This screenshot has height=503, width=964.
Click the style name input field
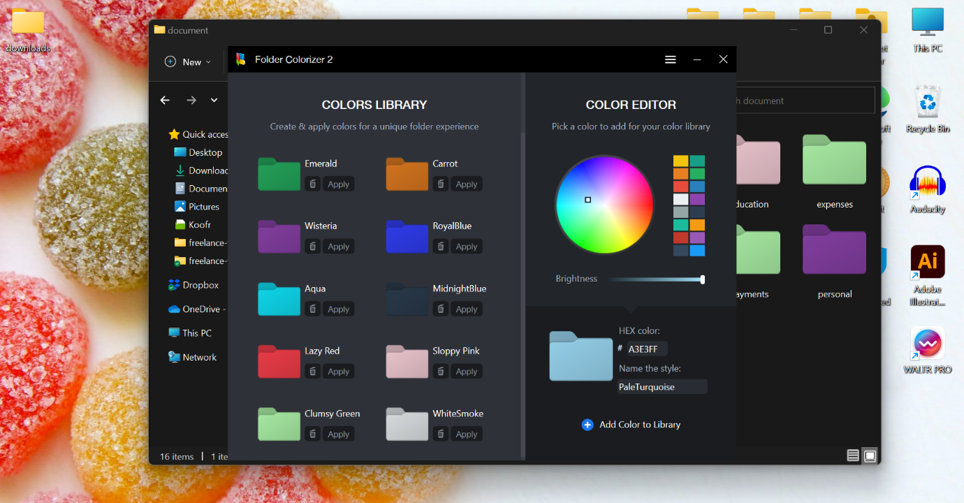point(662,386)
